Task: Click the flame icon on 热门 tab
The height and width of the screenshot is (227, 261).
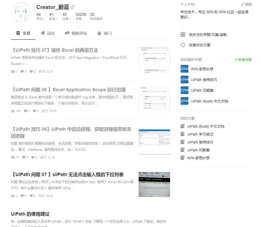Action: [x=99, y=33]
